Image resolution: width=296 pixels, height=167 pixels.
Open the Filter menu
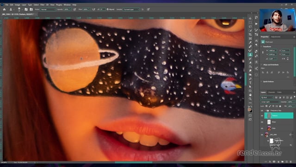pyautogui.click(x=42, y=5)
